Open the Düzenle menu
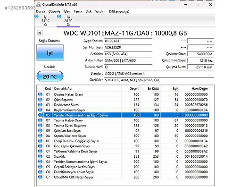This screenshot has width=249, height=187. coord(54,11)
